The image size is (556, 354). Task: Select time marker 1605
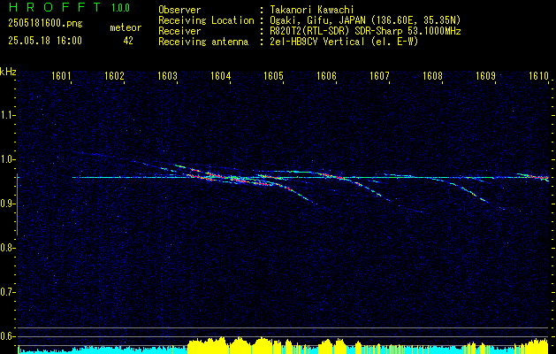pyautogui.click(x=274, y=75)
